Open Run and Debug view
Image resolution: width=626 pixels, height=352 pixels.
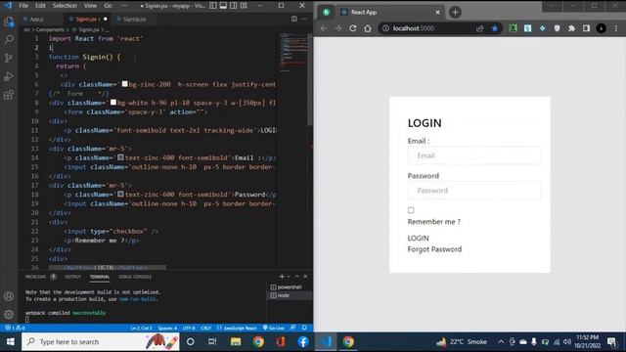pyautogui.click(x=9, y=76)
